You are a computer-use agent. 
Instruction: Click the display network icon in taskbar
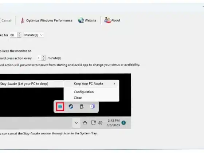click(93, 123)
